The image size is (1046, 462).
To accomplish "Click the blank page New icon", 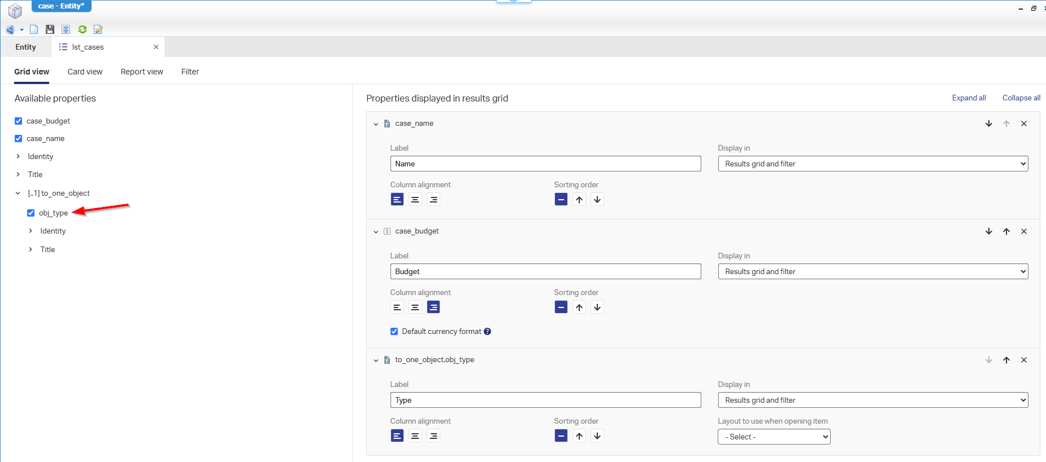I will click(x=34, y=29).
